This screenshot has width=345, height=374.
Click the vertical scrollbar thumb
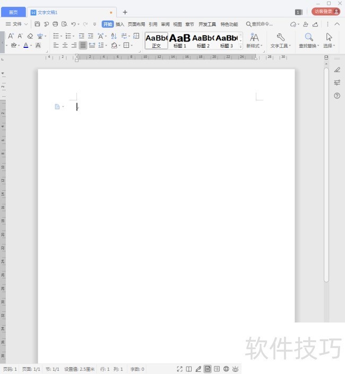(x=326, y=175)
